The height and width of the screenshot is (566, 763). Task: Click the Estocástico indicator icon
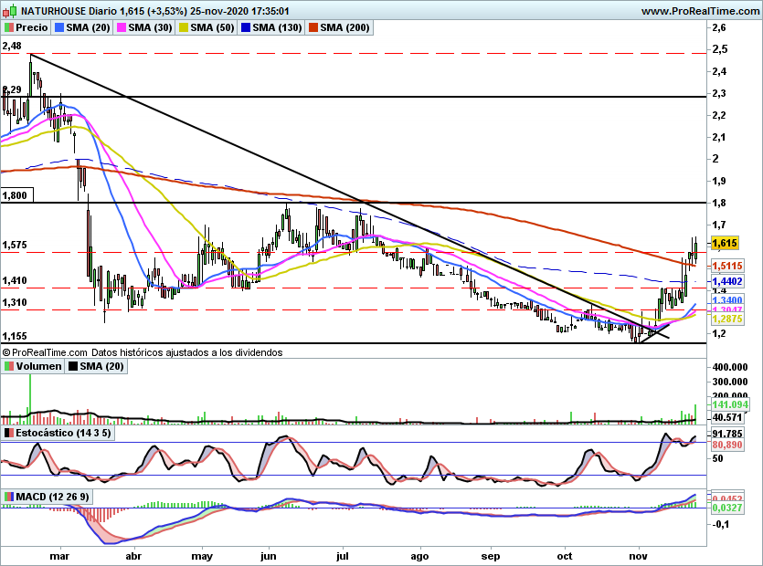9,433
